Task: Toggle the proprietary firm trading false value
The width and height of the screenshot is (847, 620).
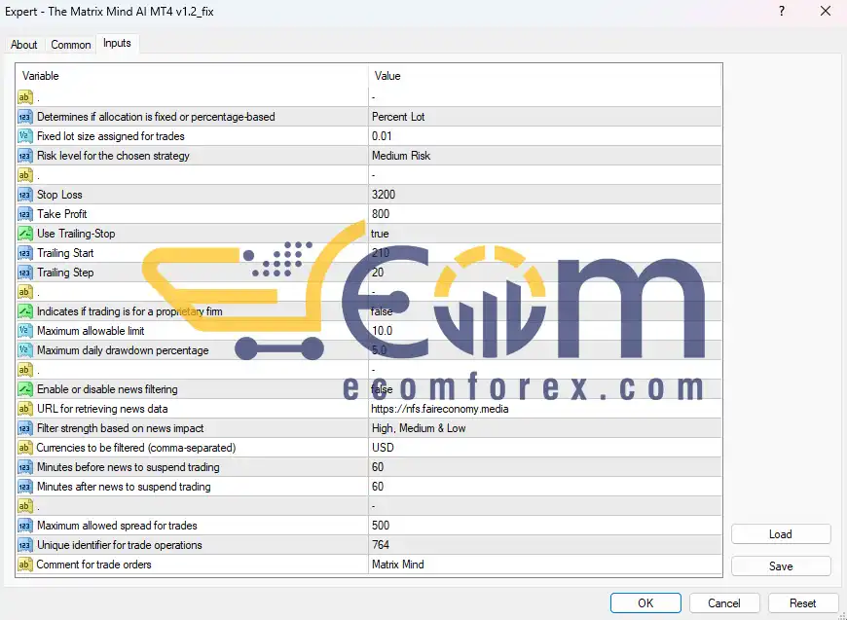Action: coord(382,311)
